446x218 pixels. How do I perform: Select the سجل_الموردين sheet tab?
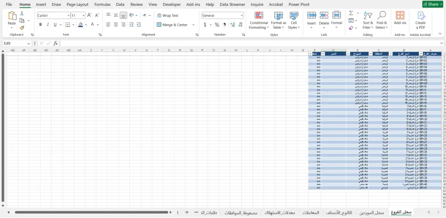pos(372,213)
